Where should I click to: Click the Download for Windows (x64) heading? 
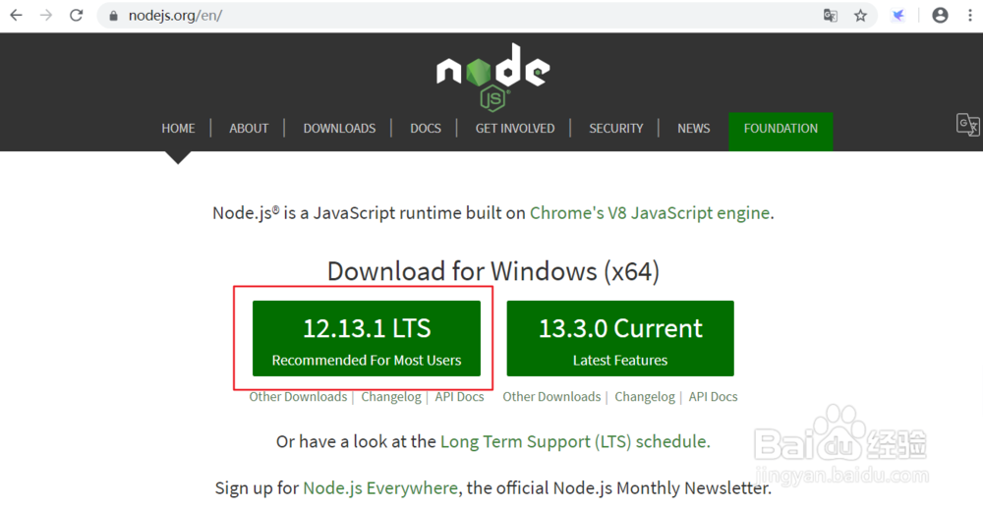pyautogui.click(x=493, y=271)
